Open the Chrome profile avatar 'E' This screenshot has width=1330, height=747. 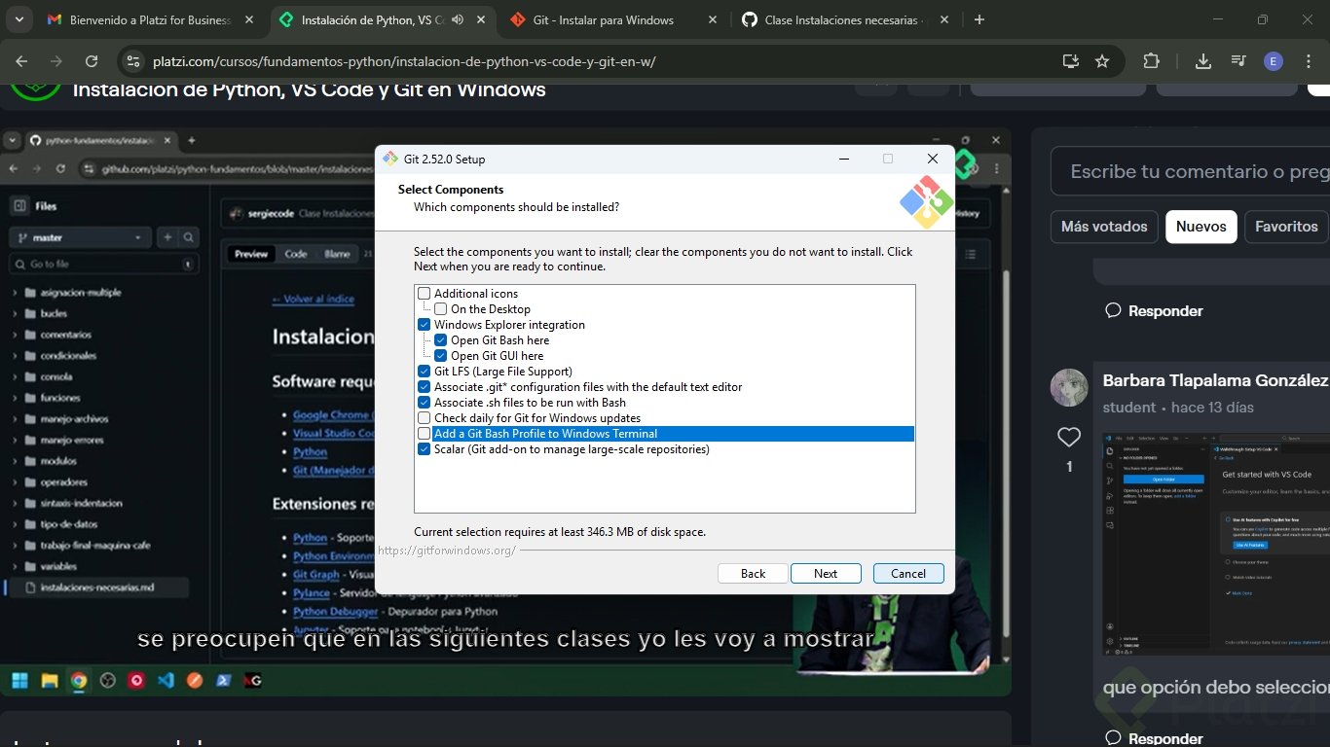coord(1274,61)
